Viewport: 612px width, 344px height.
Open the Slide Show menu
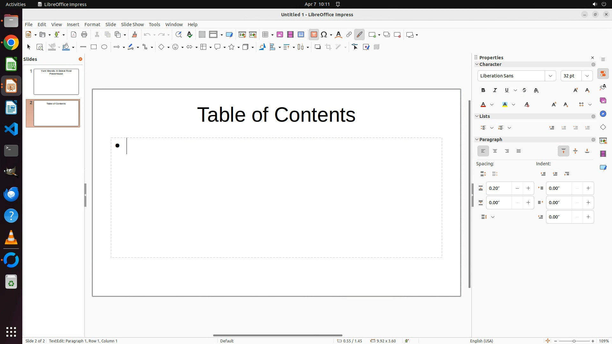tap(132, 25)
